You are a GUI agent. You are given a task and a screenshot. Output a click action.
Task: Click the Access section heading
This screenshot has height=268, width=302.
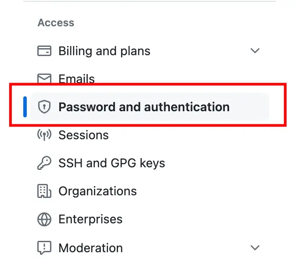(x=56, y=23)
